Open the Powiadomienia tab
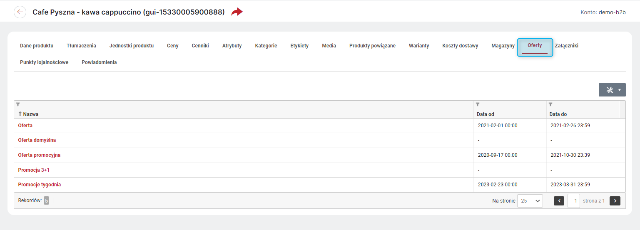 99,62
